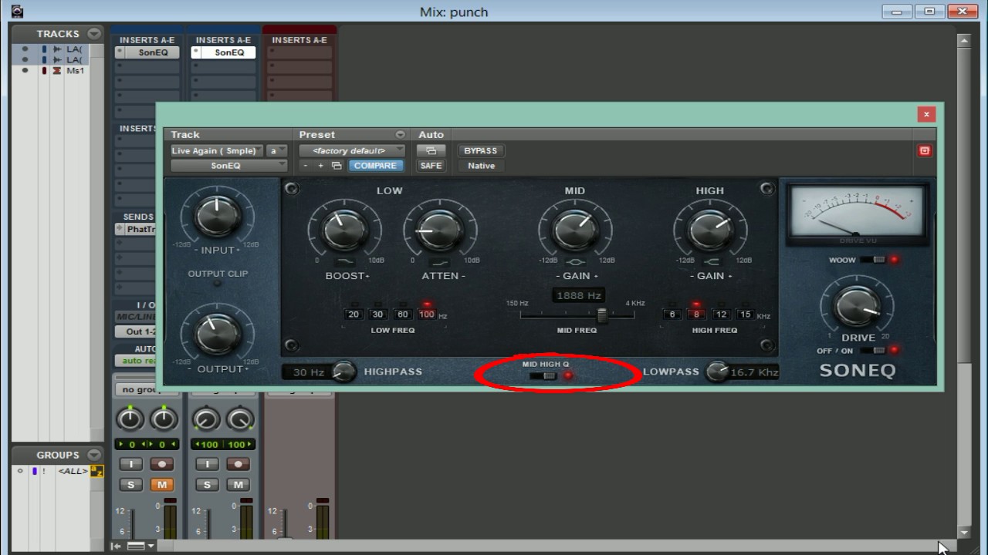Unmute the first channel with orange M button
Image resolution: width=988 pixels, height=555 pixels.
162,484
